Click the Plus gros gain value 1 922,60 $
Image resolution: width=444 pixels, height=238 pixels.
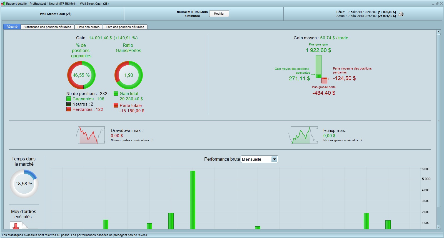tap(318, 50)
